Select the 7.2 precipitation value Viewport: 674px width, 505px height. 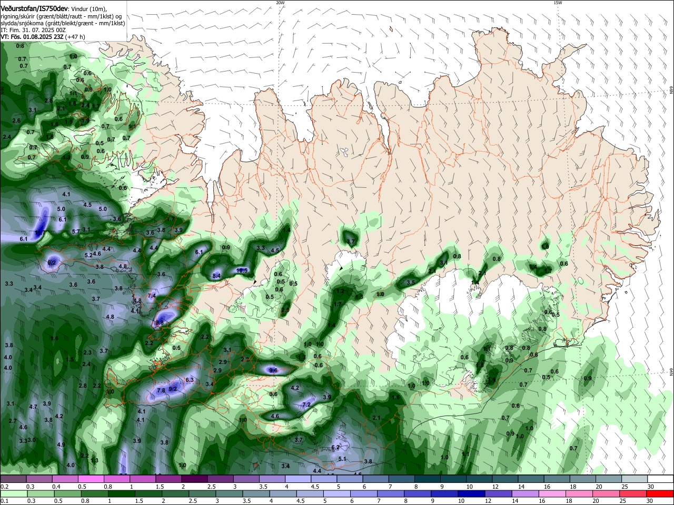pyautogui.click(x=306, y=405)
